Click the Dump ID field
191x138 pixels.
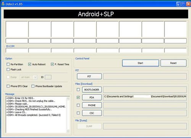click(x=48, y=77)
